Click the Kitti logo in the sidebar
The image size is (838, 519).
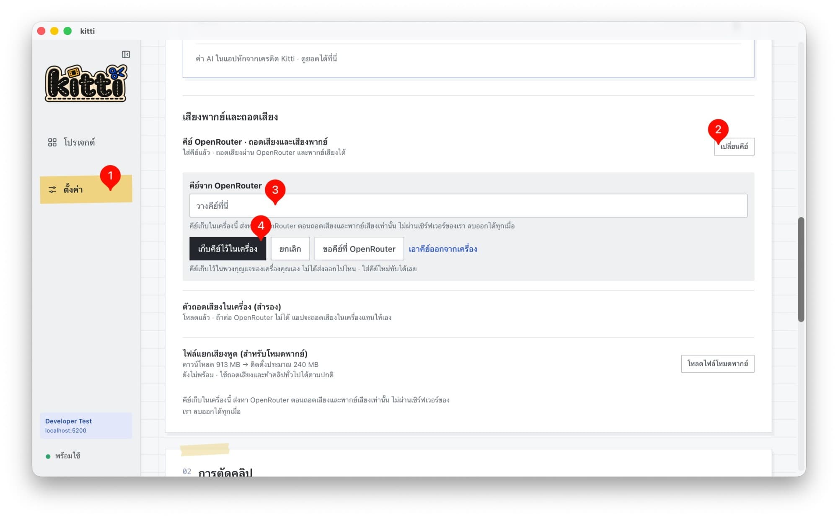pyautogui.click(x=86, y=83)
